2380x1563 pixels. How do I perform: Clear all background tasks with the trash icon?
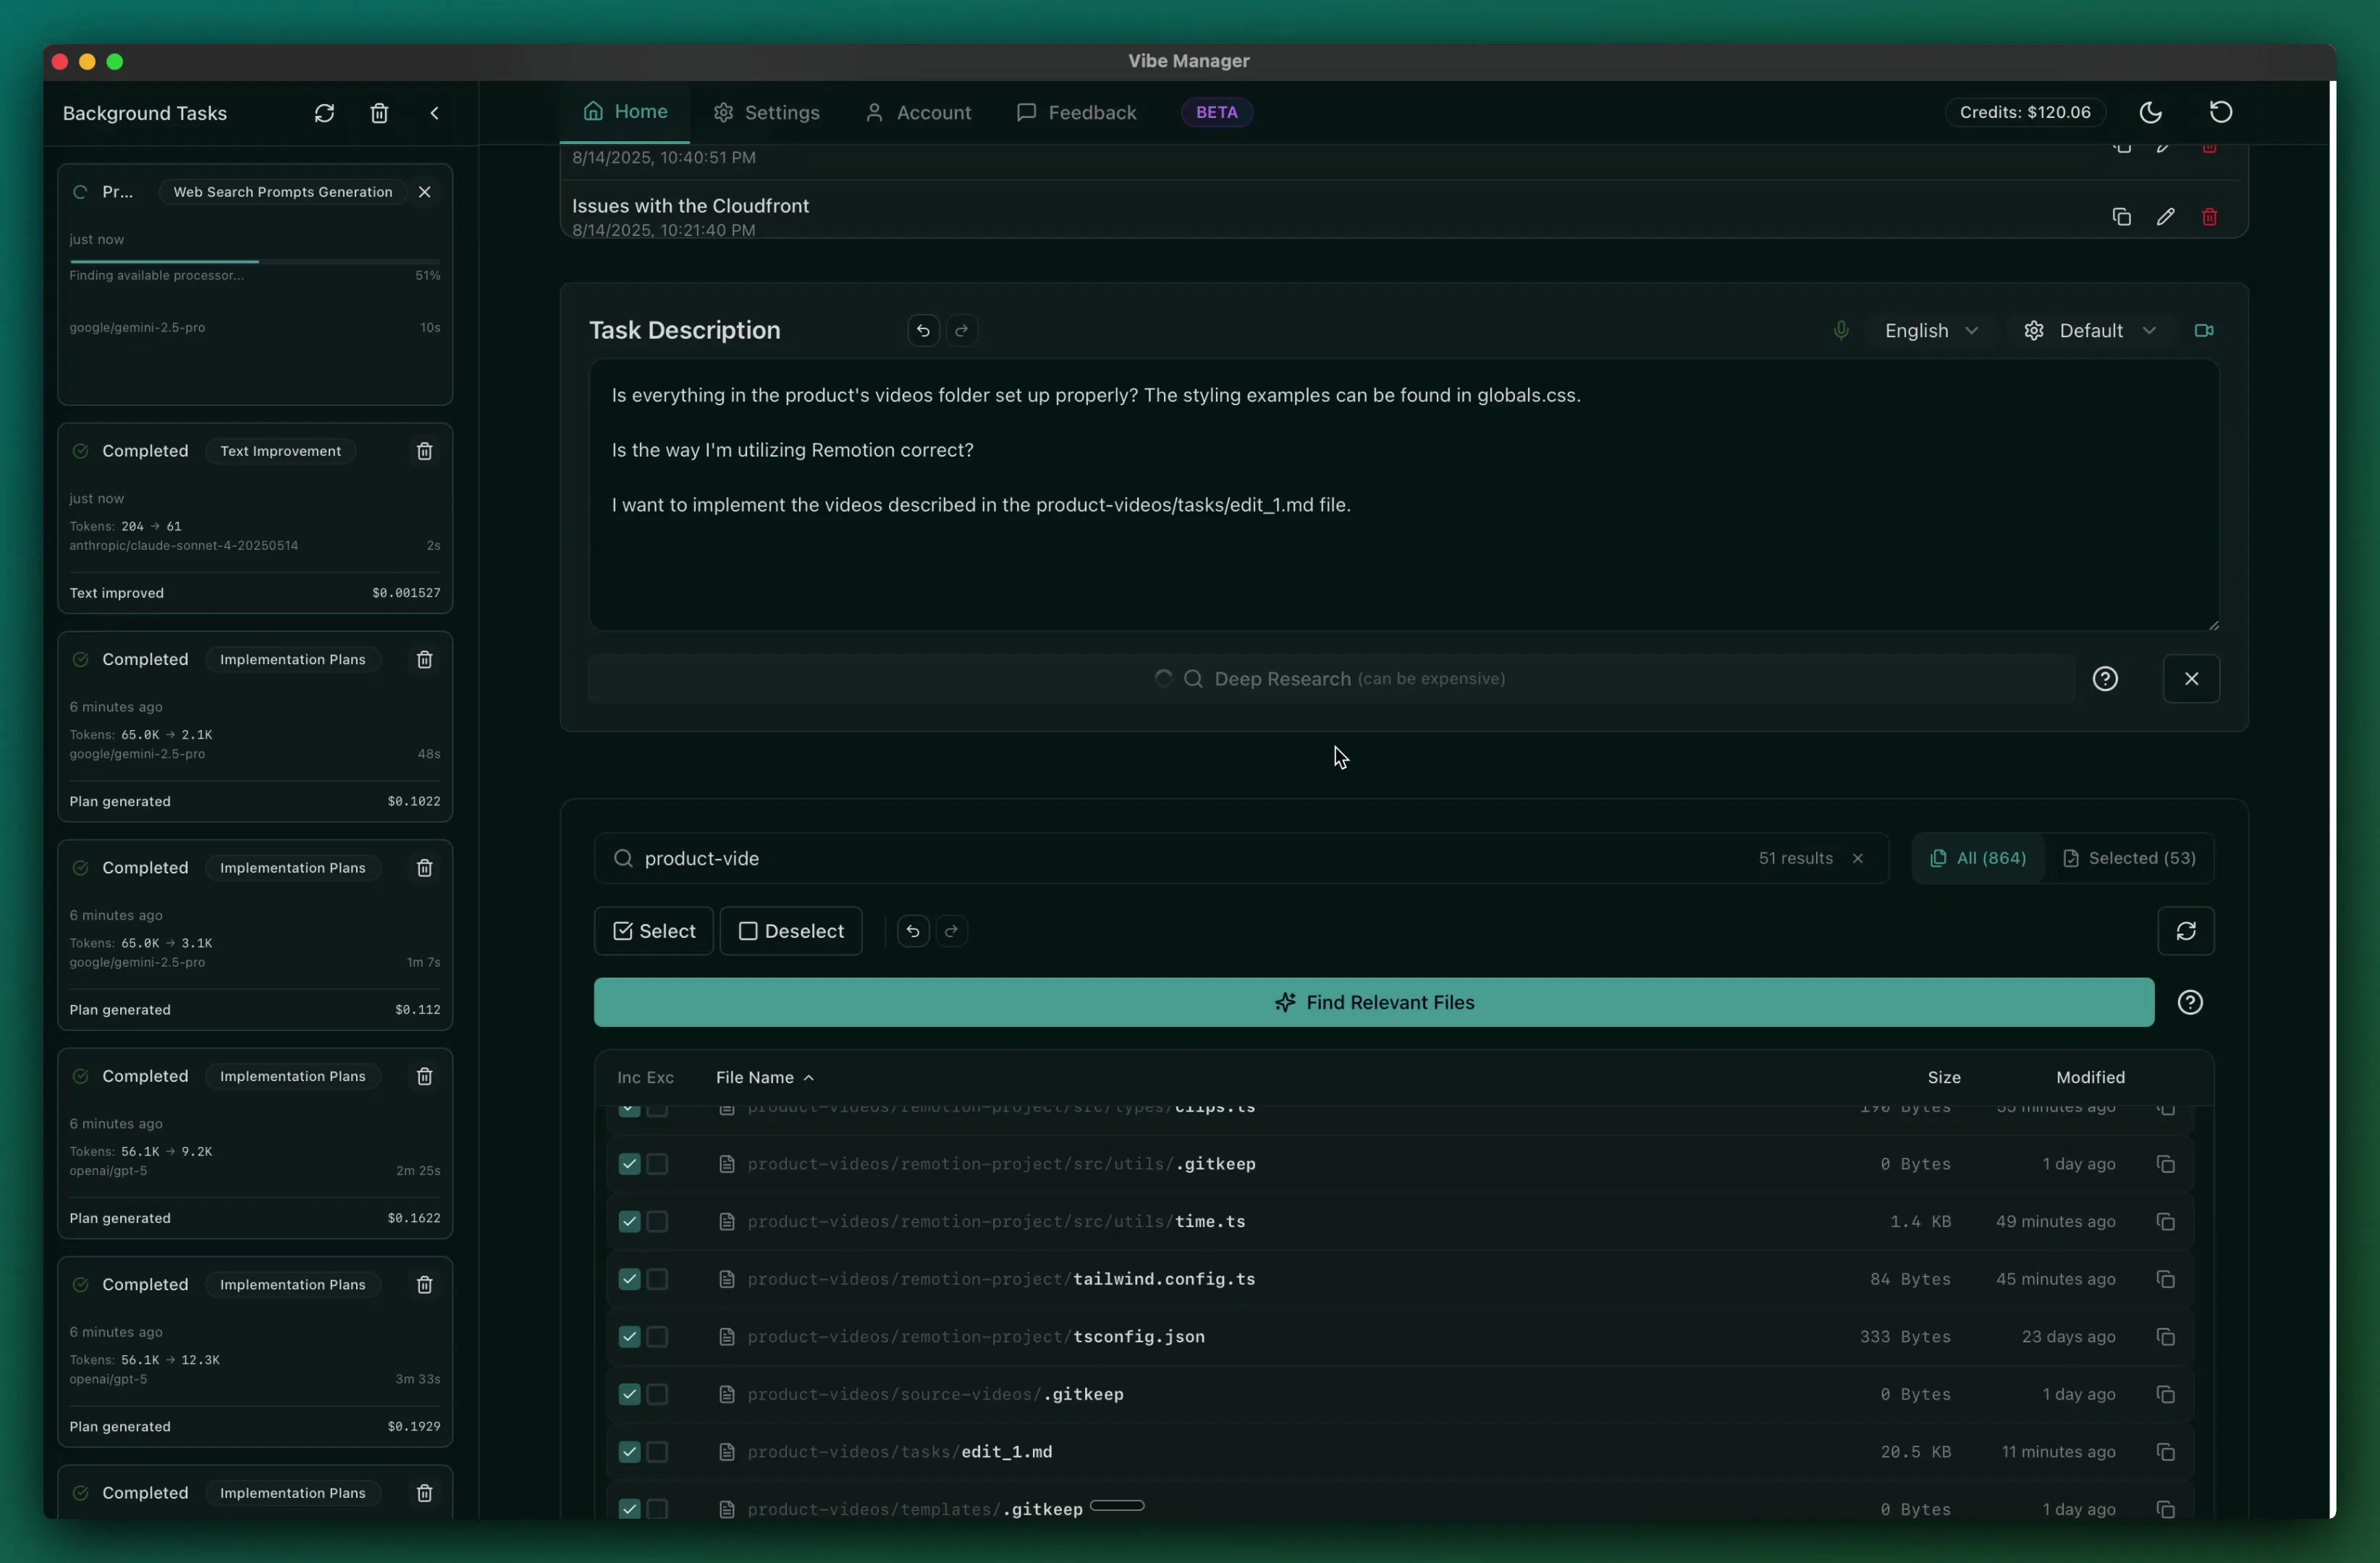[379, 113]
